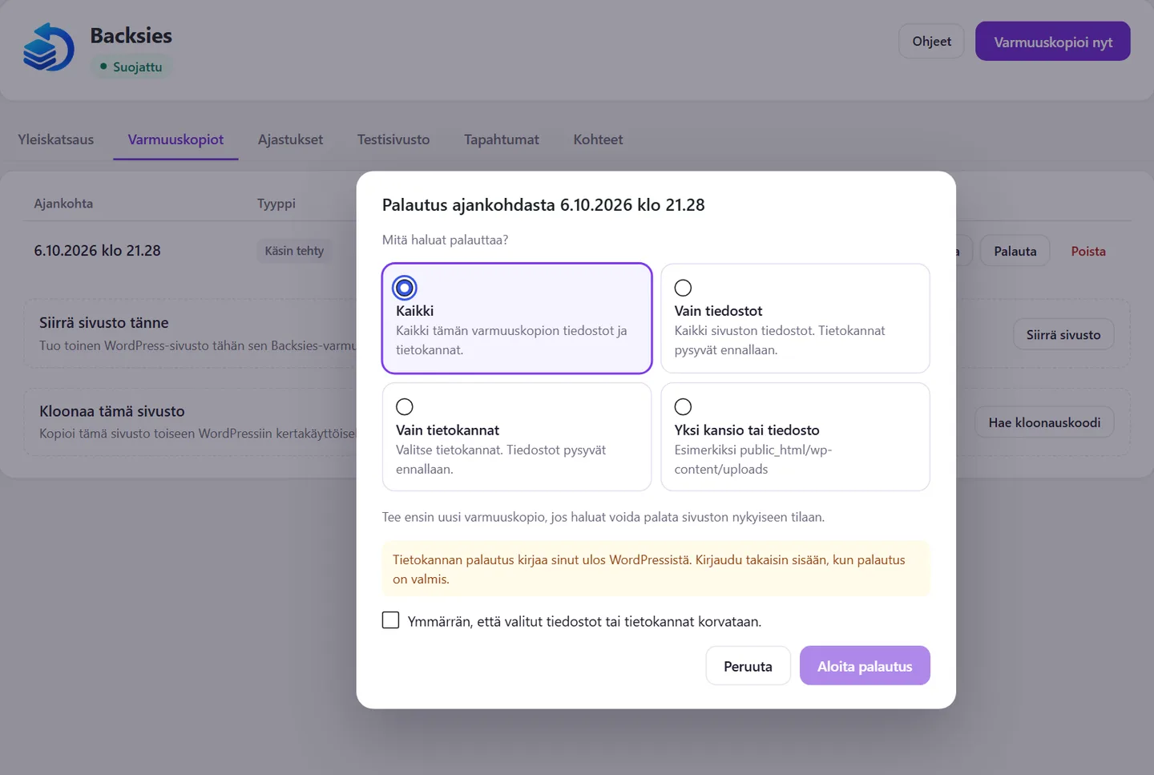Click the Backsies logo icon
The image size is (1154, 775).
point(48,47)
